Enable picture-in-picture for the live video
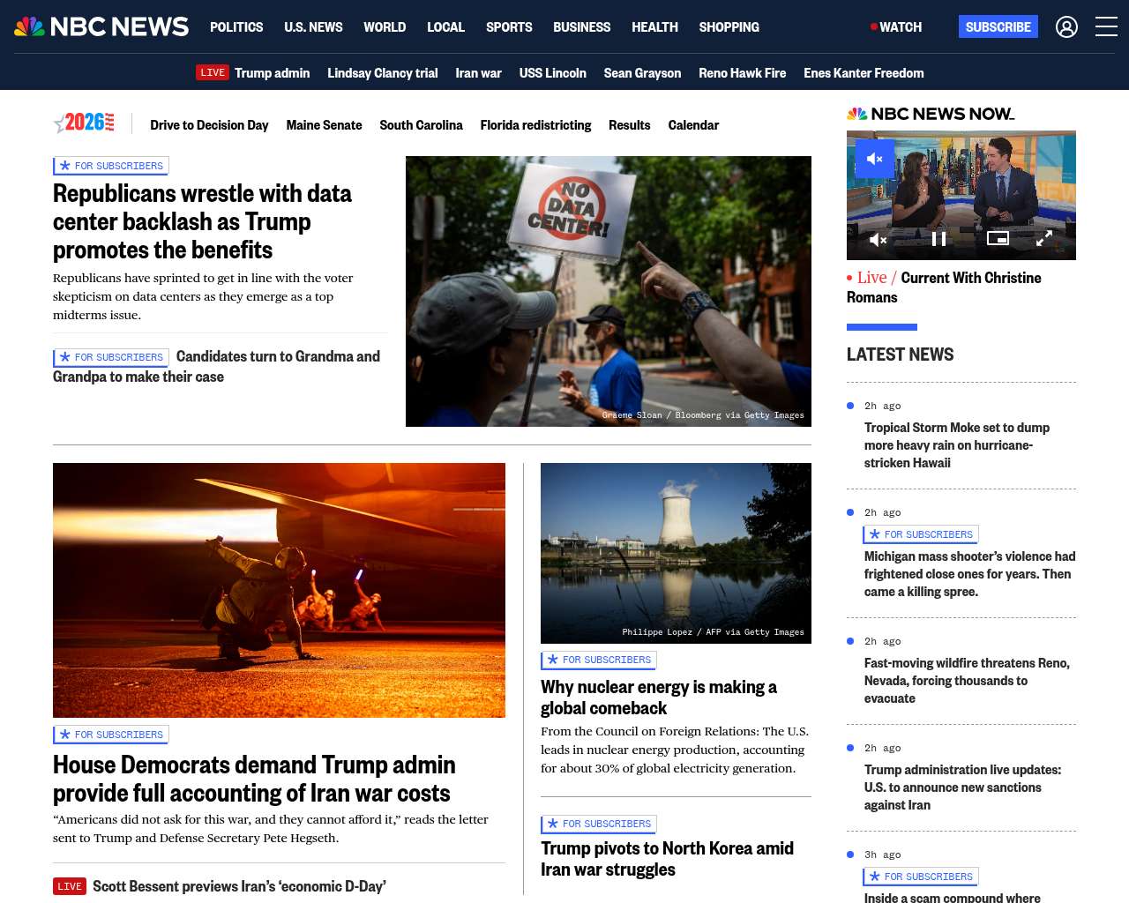 coord(998,238)
